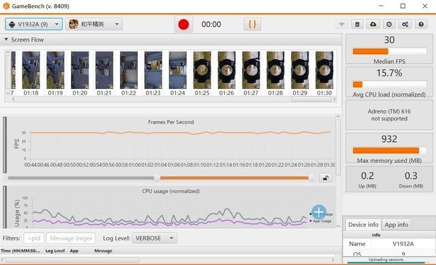The width and height of the screenshot is (436, 265).
Task: Collapse the Screen Flow section
Action: (x=6, y=39)
